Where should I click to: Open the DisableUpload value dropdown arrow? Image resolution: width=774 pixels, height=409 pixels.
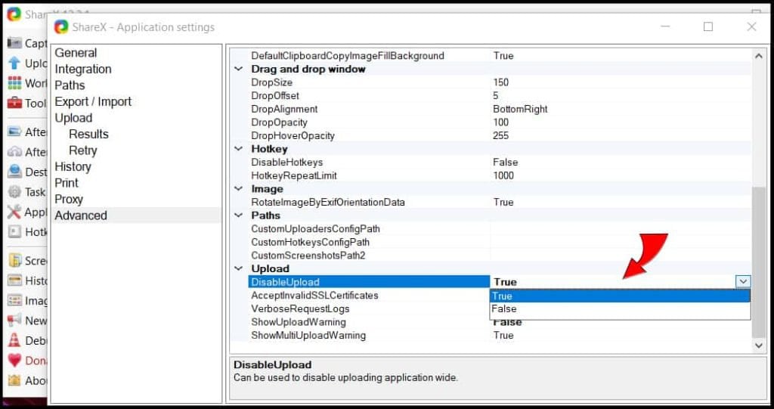click(743, 281)
